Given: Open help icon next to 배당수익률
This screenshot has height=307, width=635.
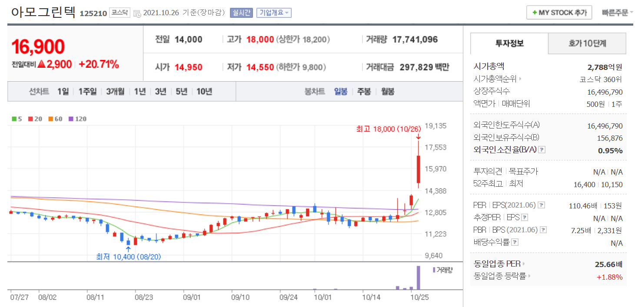Looking at the screenshot, I should [515, 242].
